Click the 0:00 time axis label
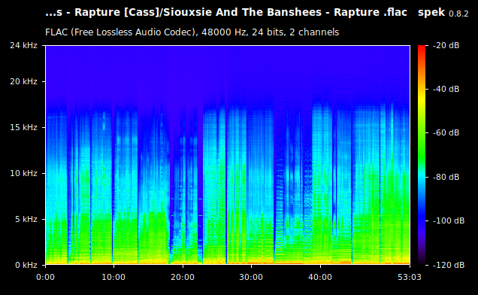Screen dimensions: 478x295 click(x=45, y=277)
